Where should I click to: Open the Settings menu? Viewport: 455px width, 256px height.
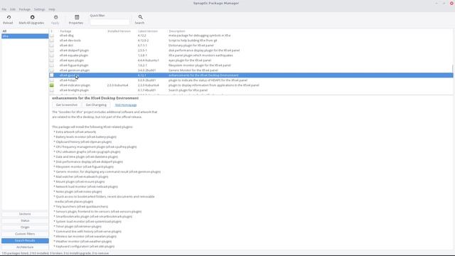coord(40,9)
